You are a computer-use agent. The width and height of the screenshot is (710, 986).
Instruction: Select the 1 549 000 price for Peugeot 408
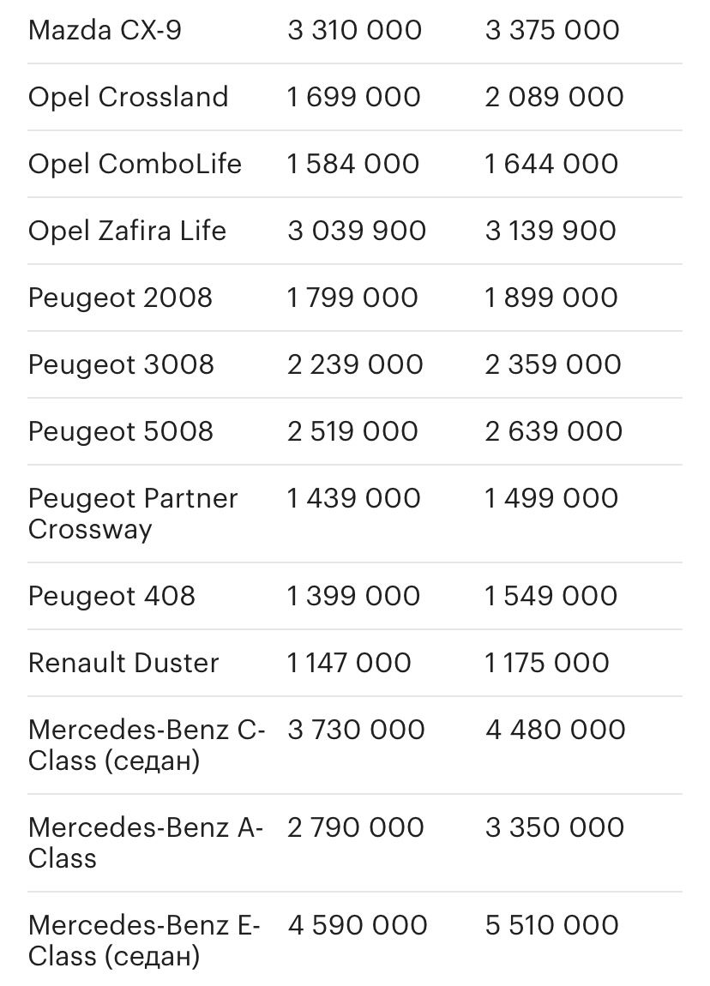pyautogui.click(x=551, y=596)
